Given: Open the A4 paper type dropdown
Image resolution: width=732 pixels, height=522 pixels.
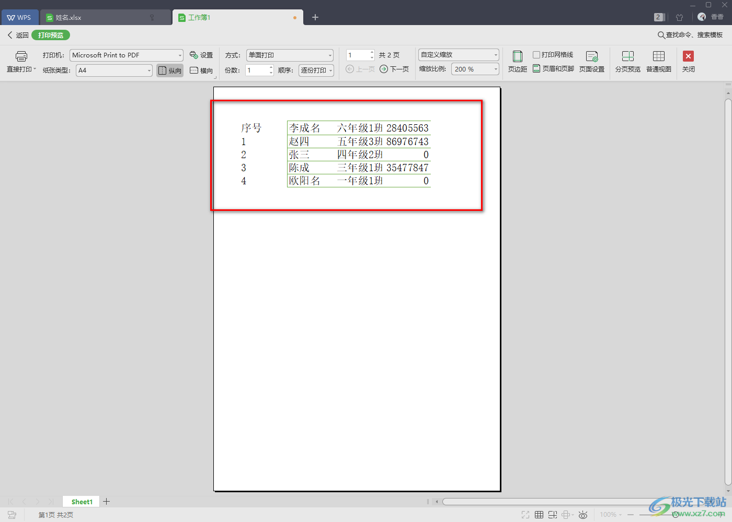Looking at the screenshot, I should tap(115, 70).
